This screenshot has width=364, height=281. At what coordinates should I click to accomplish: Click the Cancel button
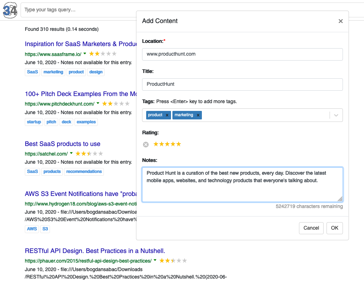(x=311, y=228)
